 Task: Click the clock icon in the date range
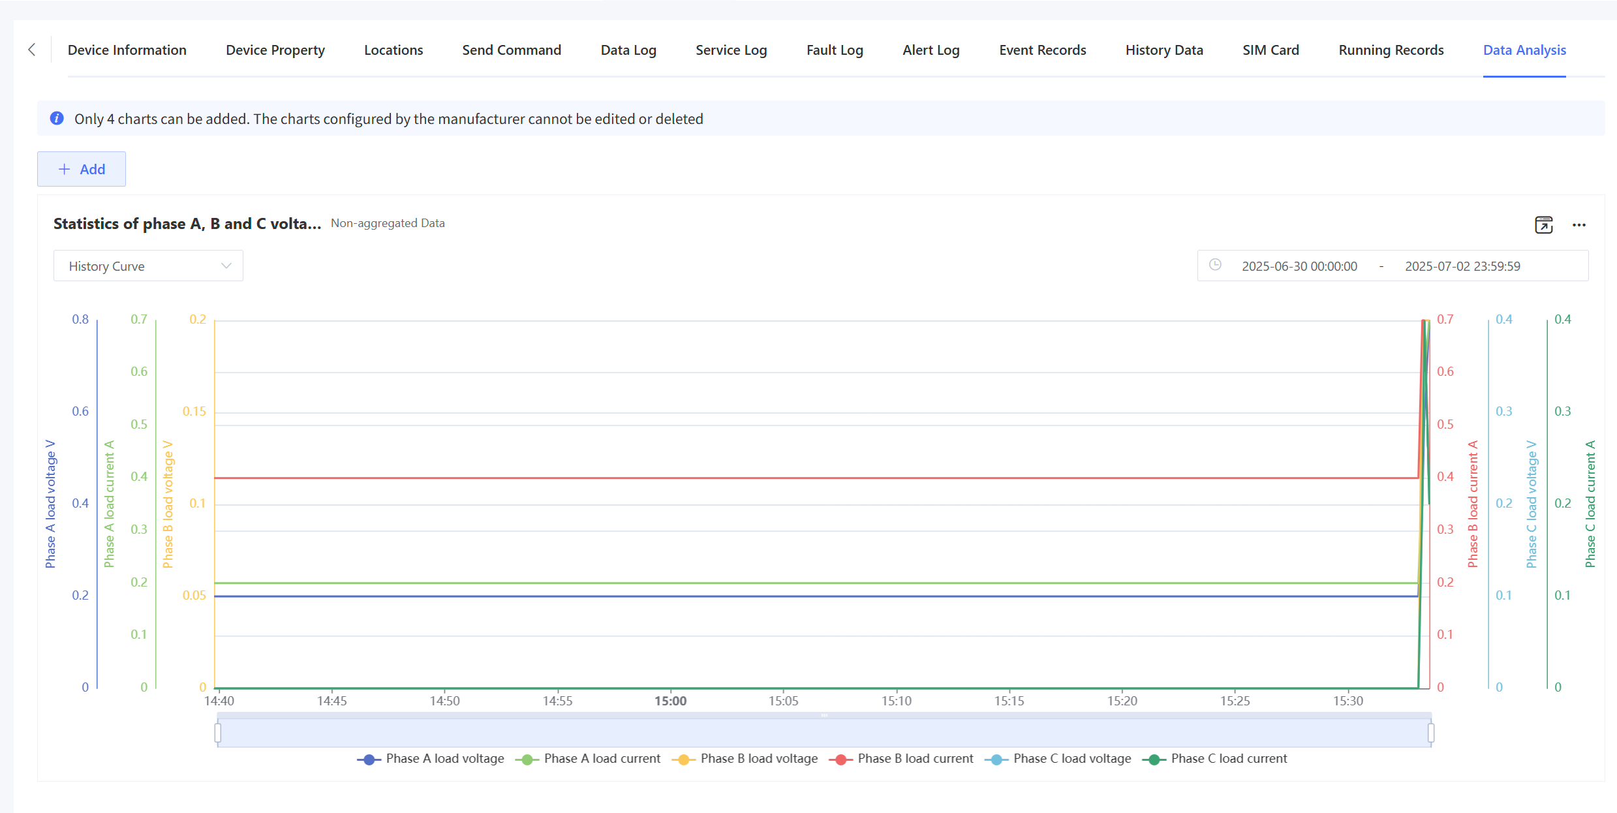click(1215, 265)
